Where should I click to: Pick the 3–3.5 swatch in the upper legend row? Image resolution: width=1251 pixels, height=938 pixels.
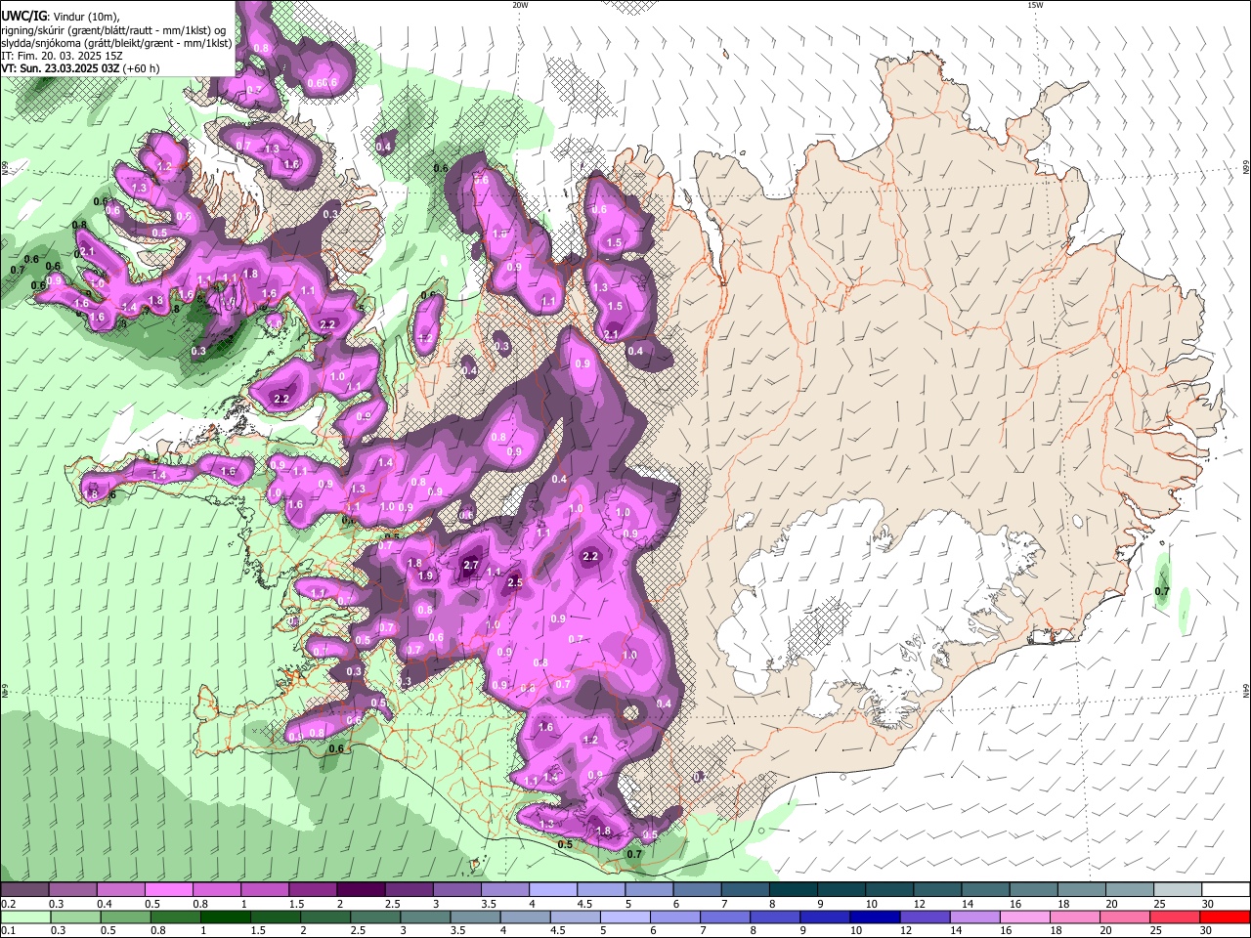456,890
